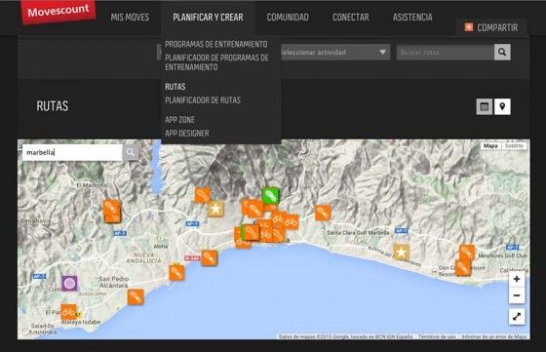Open Planificador de rutas
The width and height of the screenshot is (546, 352).
click(x=203, y=100)
